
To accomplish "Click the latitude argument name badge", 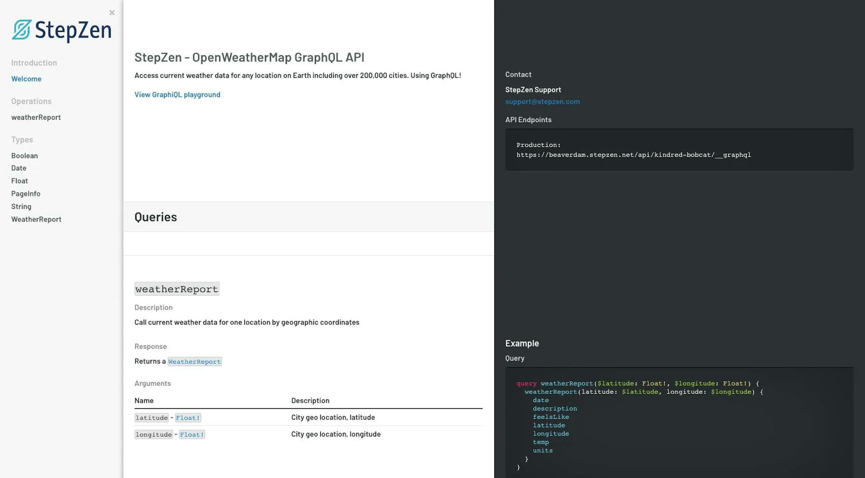I will [151, 418].
